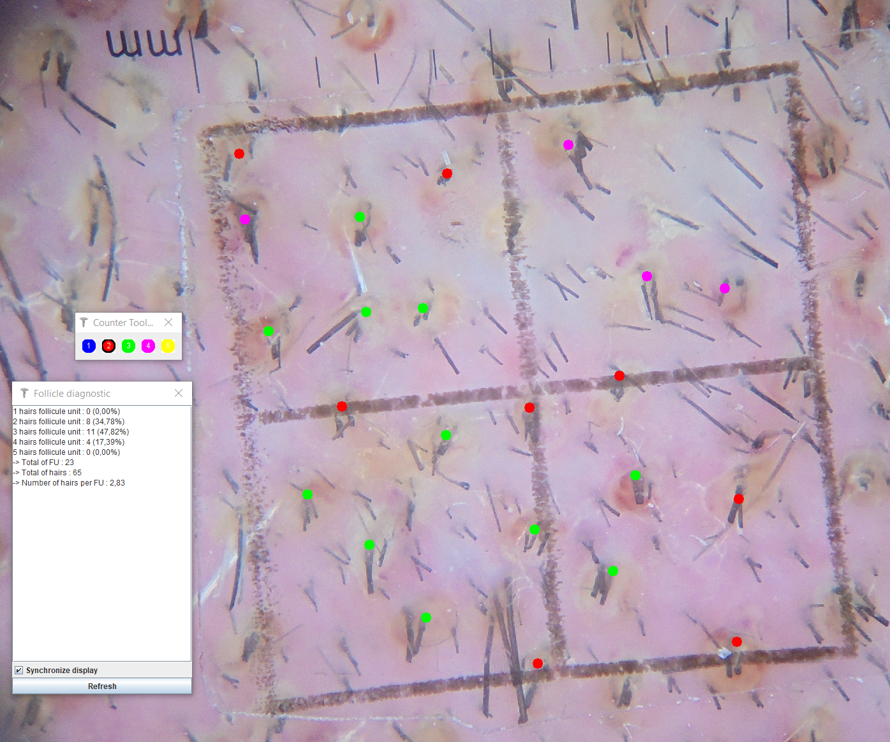890x742 pixels.
Task: Select the 'Total of hairs : 65' line
Action: 51,473
